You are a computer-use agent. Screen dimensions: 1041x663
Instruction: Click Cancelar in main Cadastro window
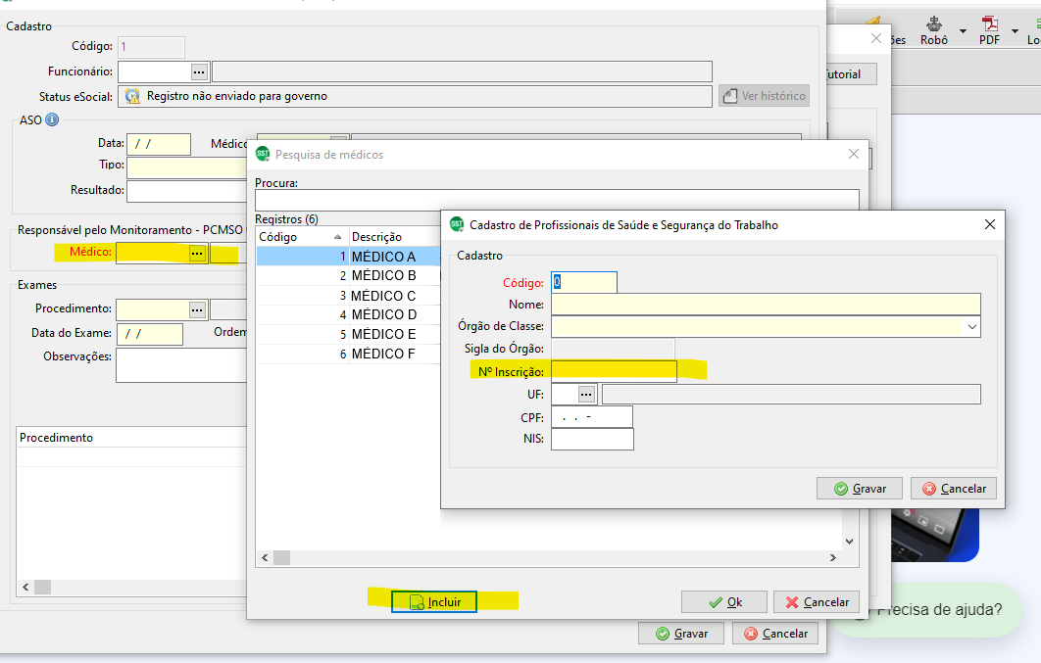click(775, 634)
